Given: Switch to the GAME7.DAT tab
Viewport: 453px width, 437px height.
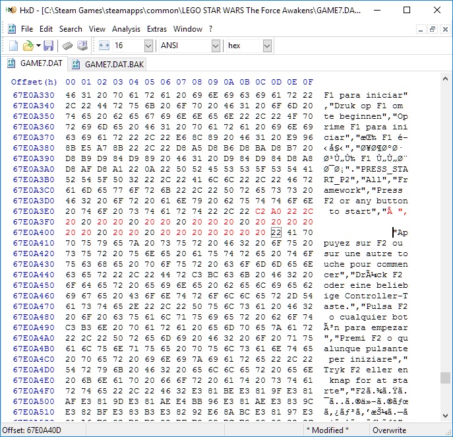Looking at the screenshot, I should tap(35, 63).
